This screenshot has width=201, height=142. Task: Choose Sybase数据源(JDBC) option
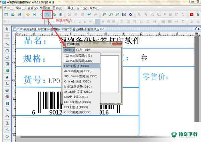pyautogui.click(x=81, y=92)
